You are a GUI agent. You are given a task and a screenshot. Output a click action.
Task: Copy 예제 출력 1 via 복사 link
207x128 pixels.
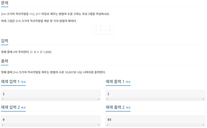click(128, 82)
